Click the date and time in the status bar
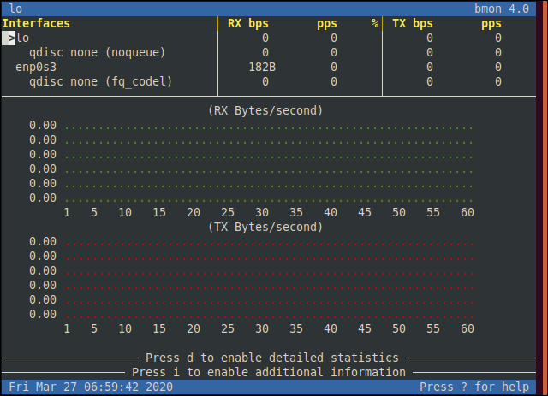Image resolution: width=548 pixels, height=396 pixels. tap(91, 387)
